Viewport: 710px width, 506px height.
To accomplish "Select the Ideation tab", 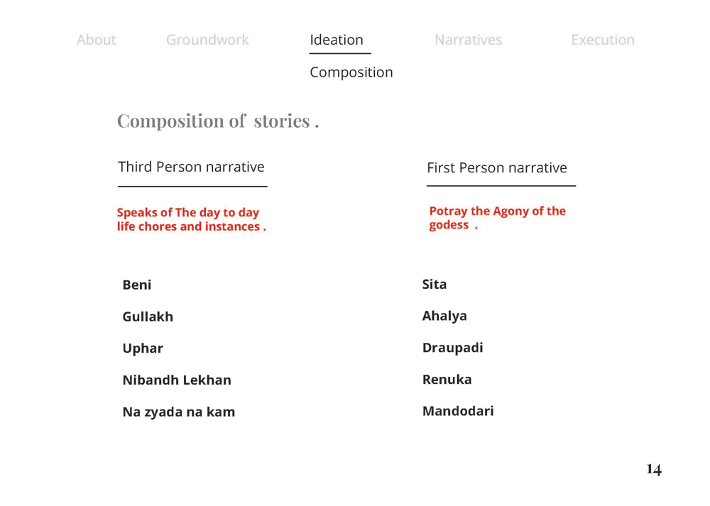I will point(337,40).
